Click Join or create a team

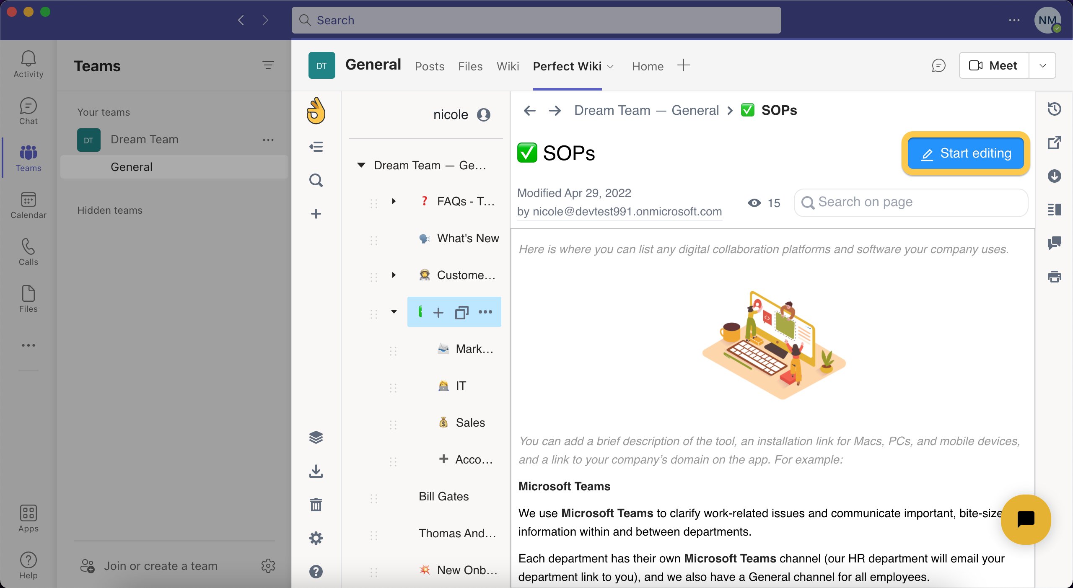click(161, 566)
